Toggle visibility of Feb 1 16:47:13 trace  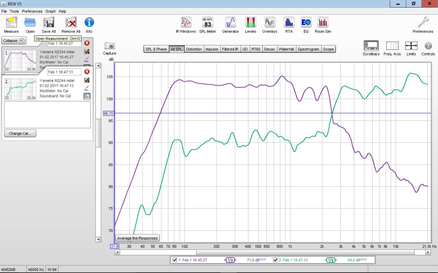click(x=275, y=260)
